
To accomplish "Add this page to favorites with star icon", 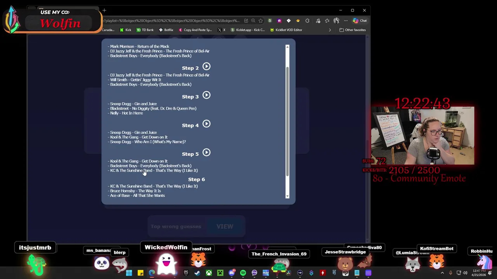I will click(261, 21).
